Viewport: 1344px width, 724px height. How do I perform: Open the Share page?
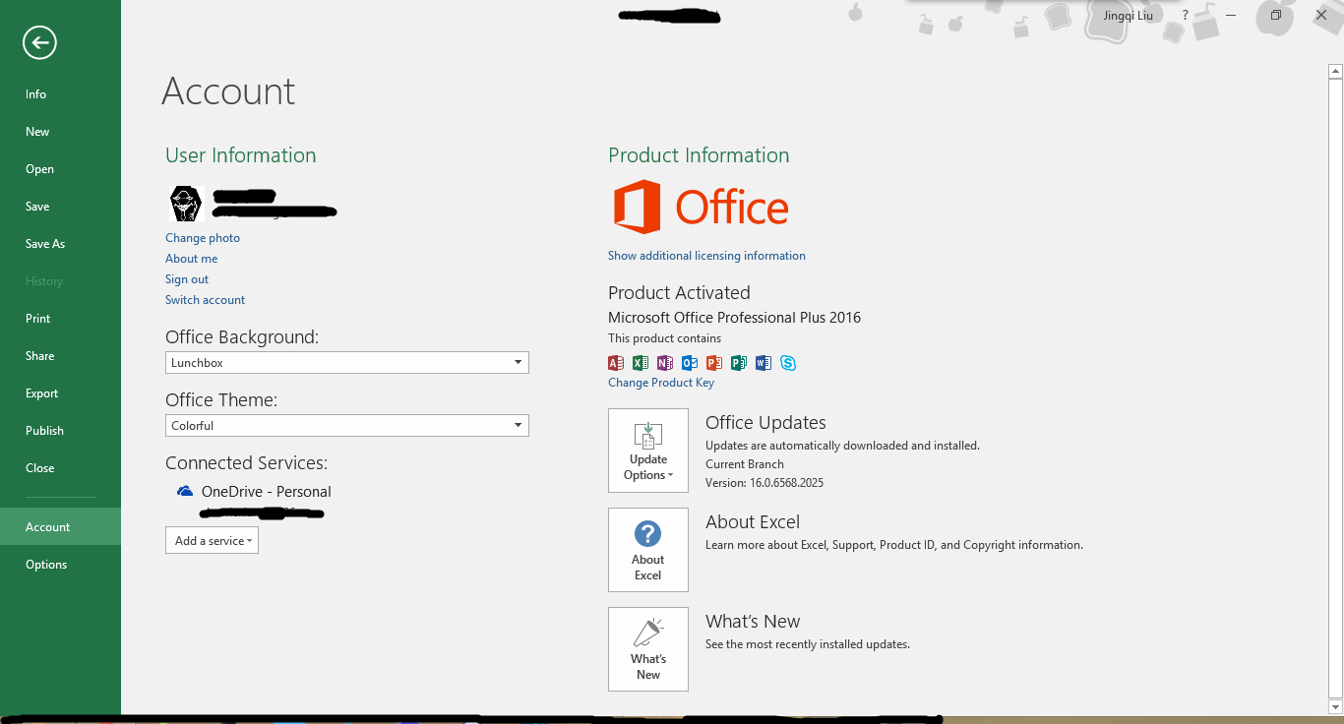(60, 356)
